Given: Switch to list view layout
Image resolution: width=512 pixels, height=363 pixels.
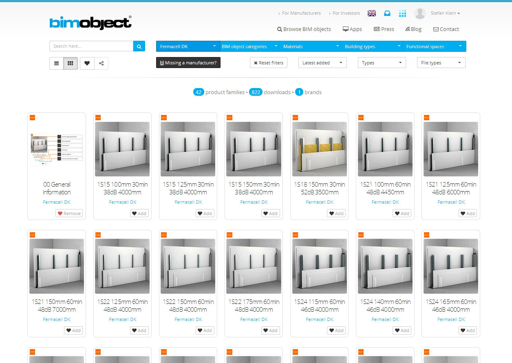Looking at the screenshot, I should 56,63.
